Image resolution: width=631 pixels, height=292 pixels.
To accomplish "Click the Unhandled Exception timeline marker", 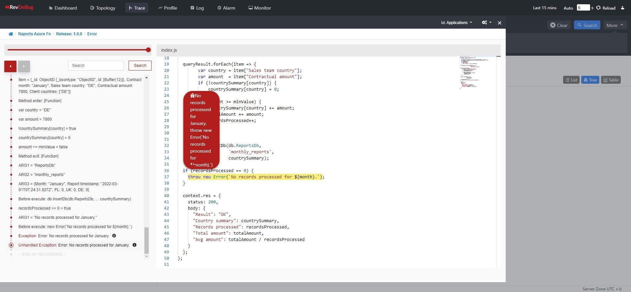I will (x=11, y=245).
